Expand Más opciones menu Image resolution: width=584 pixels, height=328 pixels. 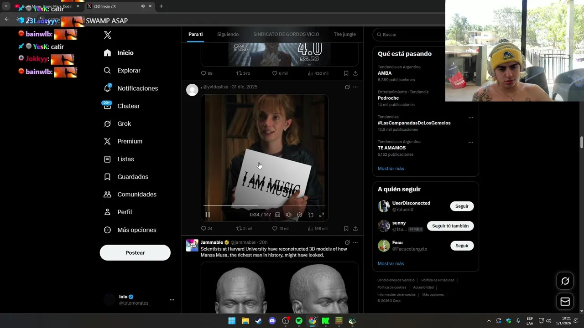[130, 230]
